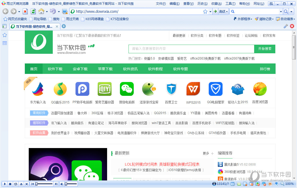Open the 高级 dropdown
297x188 pixels.
click(x=223, y=11)
